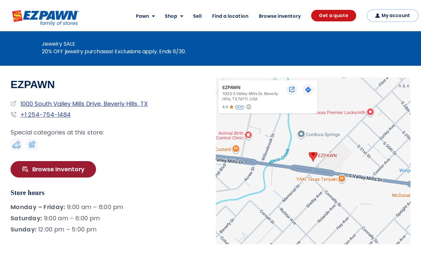This screenshot has width=421, height=263.
Task: Click Animal Birth Control Clinic marker
Action: (x=248, y=135)
